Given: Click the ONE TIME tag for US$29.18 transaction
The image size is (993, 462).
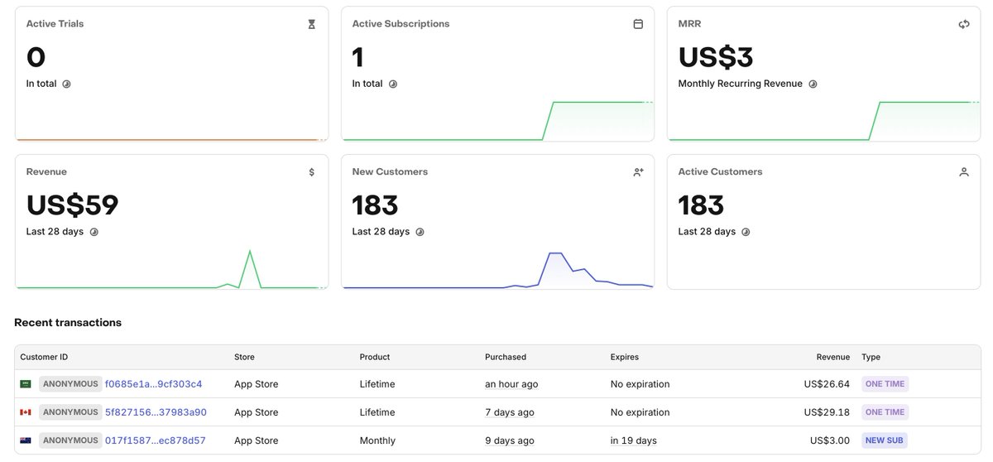Looking at the screenshot, I should click(x=885, y=412).
